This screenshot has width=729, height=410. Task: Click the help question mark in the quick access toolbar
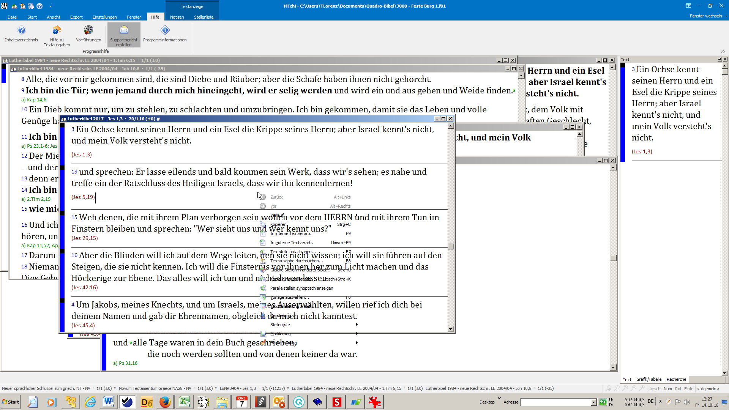39,6
